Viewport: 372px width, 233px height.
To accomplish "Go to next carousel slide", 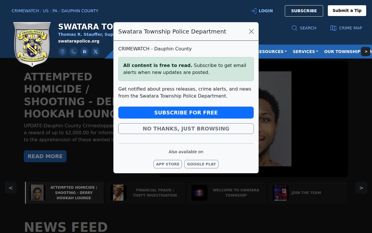I will [x=361, y=188].
